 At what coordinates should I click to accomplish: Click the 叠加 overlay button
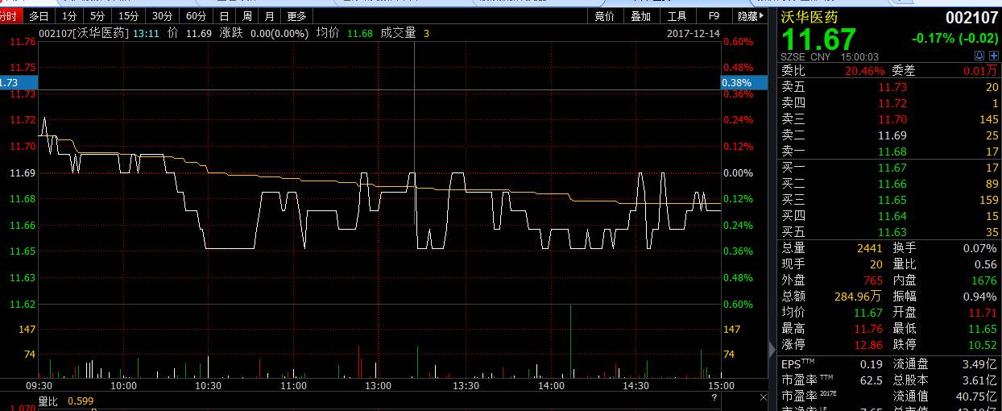(640, 15)
